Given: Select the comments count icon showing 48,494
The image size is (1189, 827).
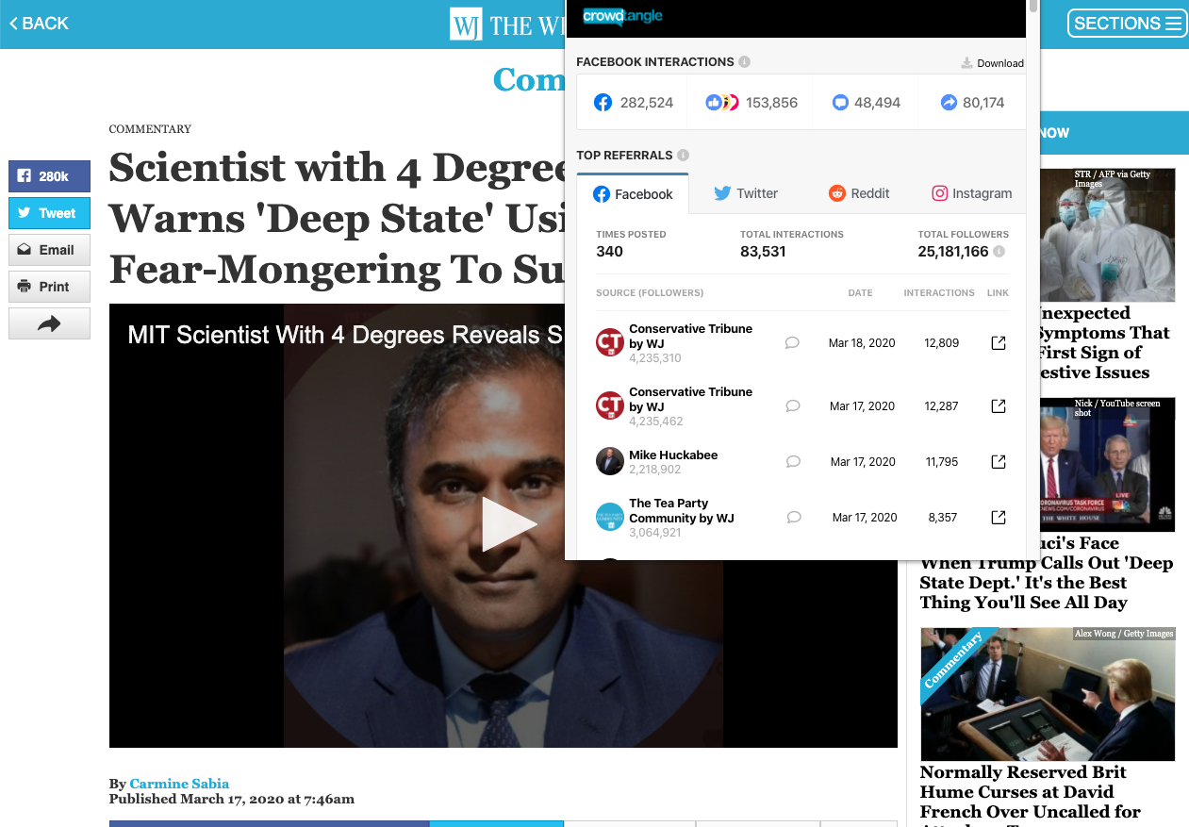Looking at the screenshot, I should pos(839,102).
